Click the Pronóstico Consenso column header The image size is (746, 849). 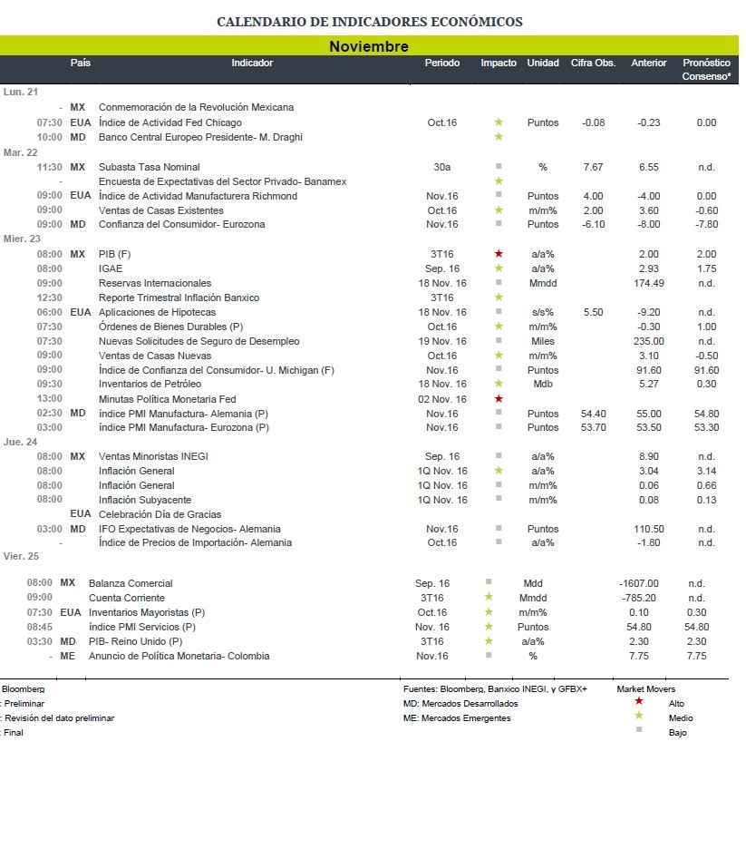(706, 69)
